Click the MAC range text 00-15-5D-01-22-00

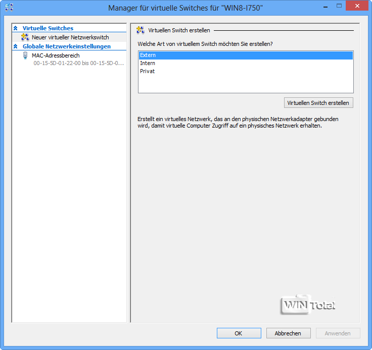tap(78, 63)
